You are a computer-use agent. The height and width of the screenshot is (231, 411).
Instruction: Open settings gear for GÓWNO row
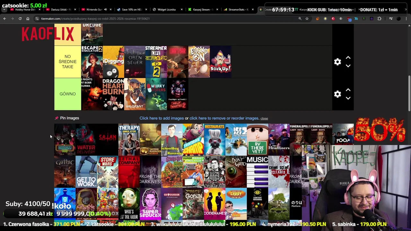[x=337, y=94]
